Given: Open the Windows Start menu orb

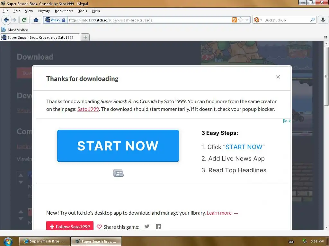Looking at the screenshot, I should tap(8, 241).
